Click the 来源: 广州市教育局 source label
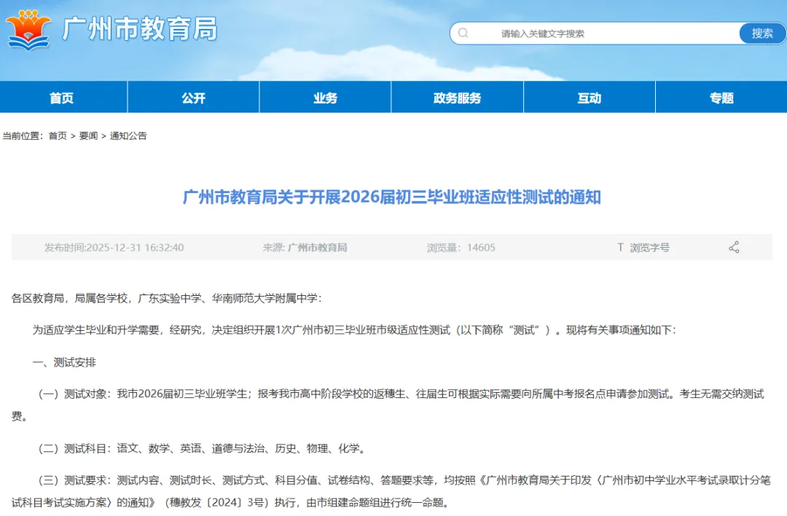787x516 pixels. pos(307,246)
